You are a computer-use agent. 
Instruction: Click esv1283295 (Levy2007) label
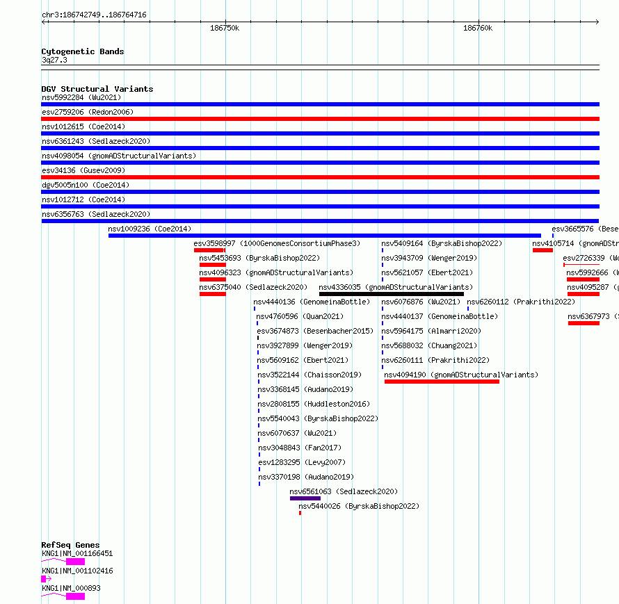pos(302,462)
